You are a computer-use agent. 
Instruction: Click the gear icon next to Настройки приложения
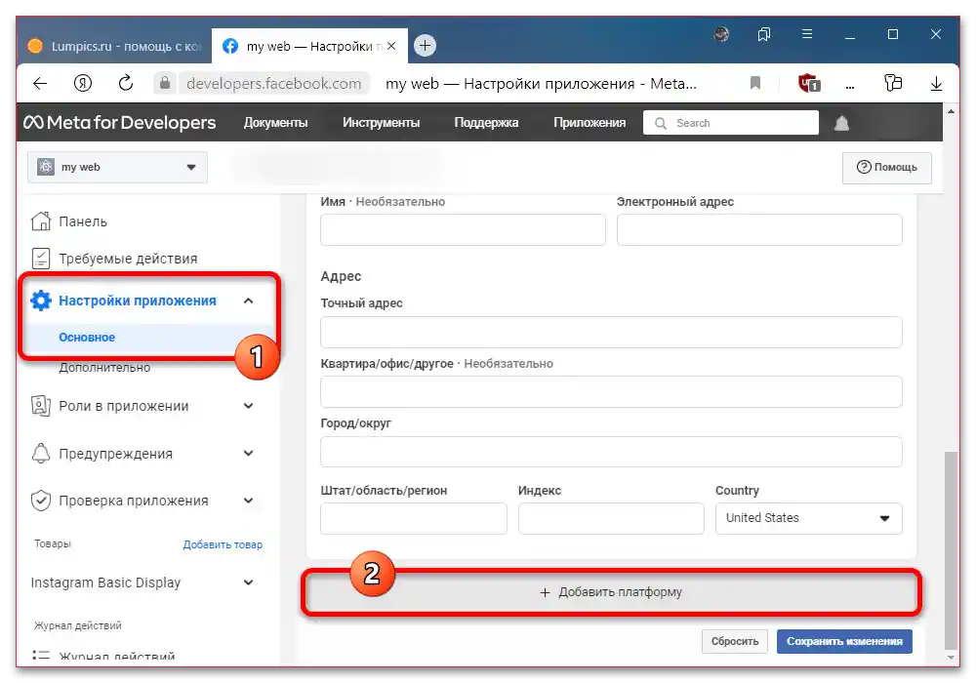(x=41, y=300)
